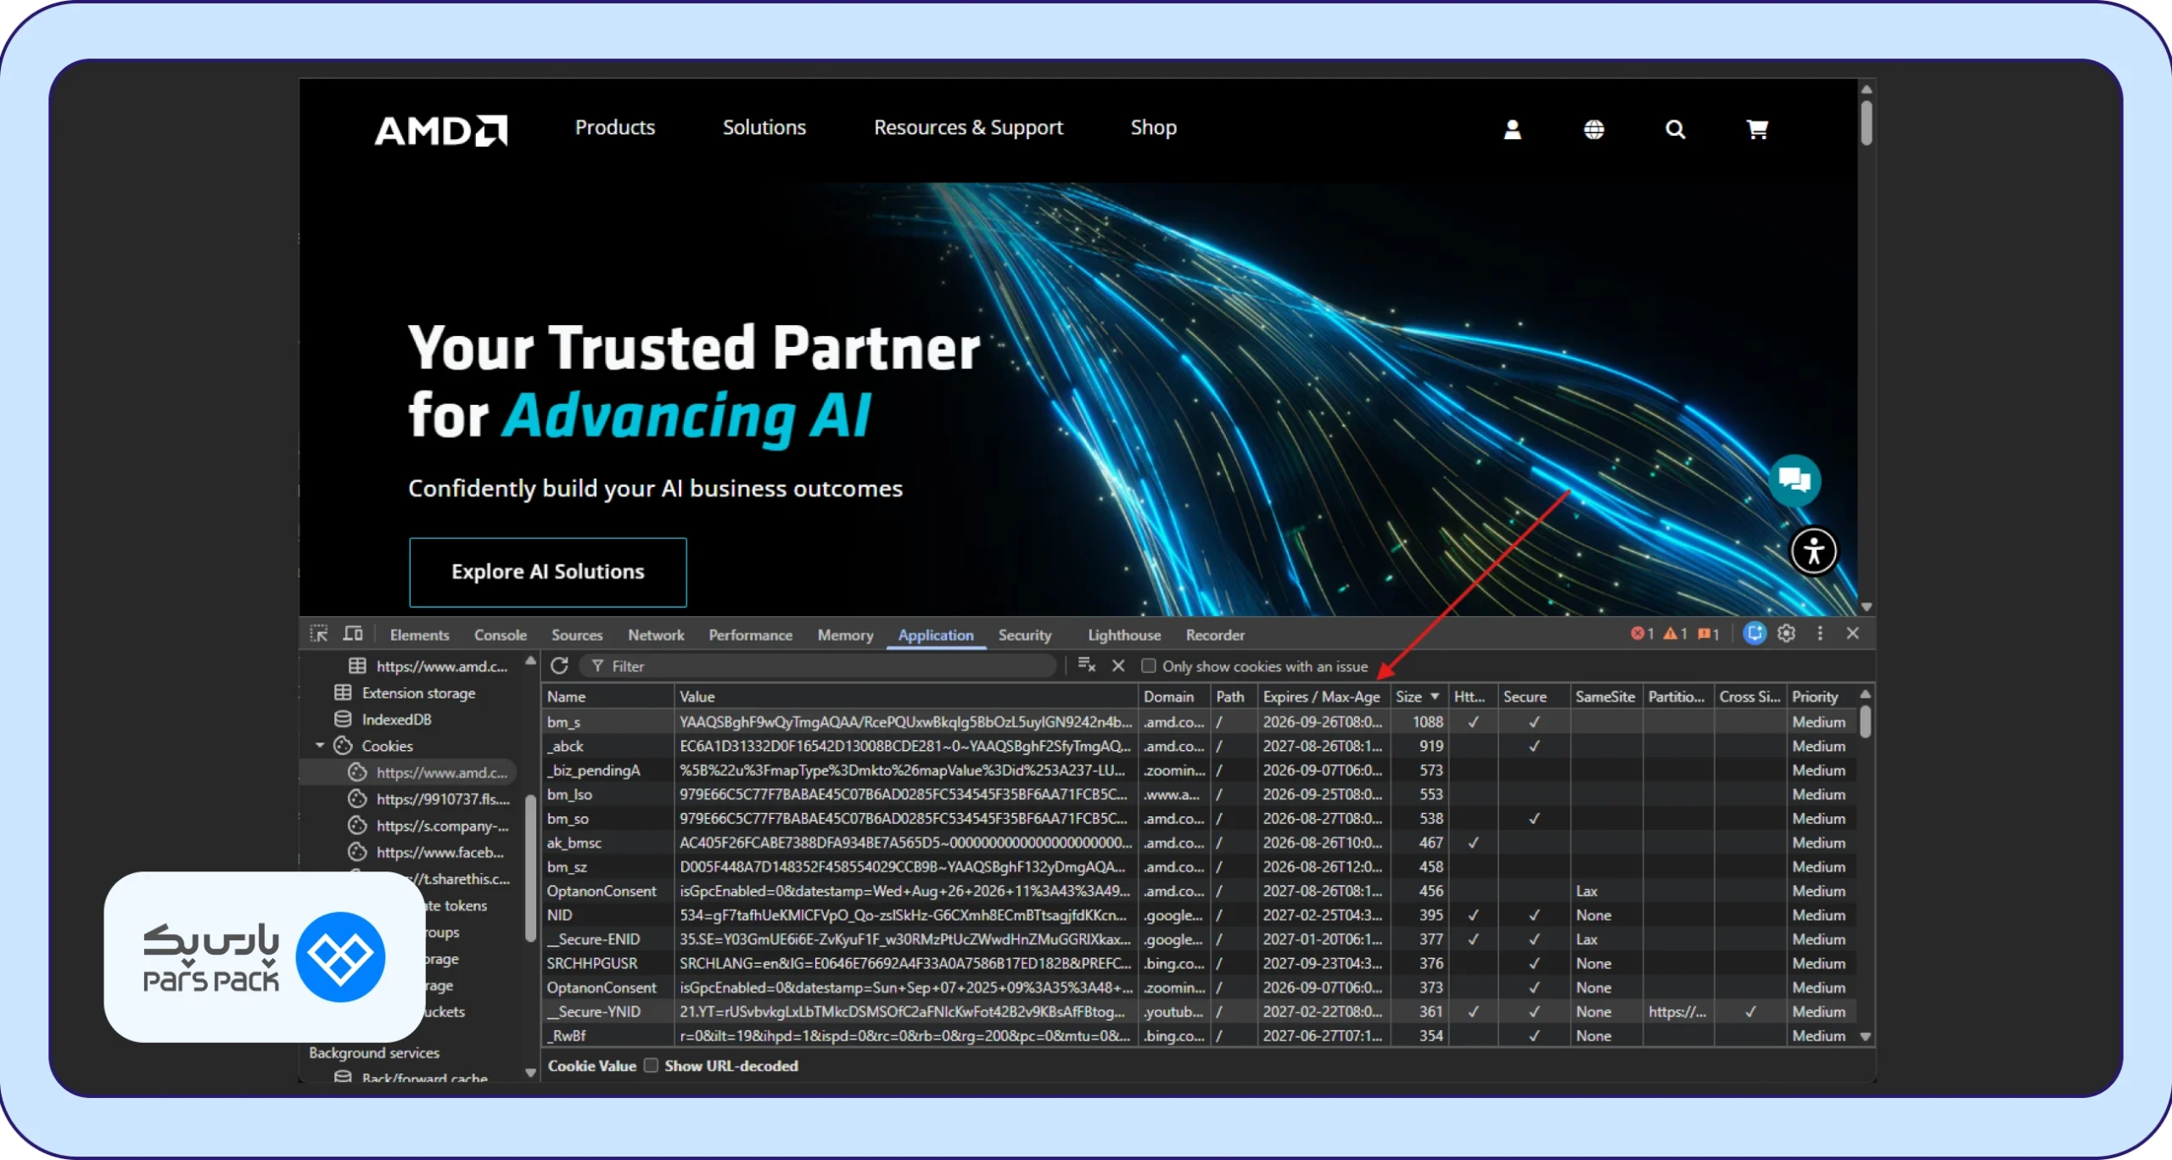Delete selected cookie with the X icon
The height and width of the screenshot is (1160, 2172).
tap(1118, 666)
